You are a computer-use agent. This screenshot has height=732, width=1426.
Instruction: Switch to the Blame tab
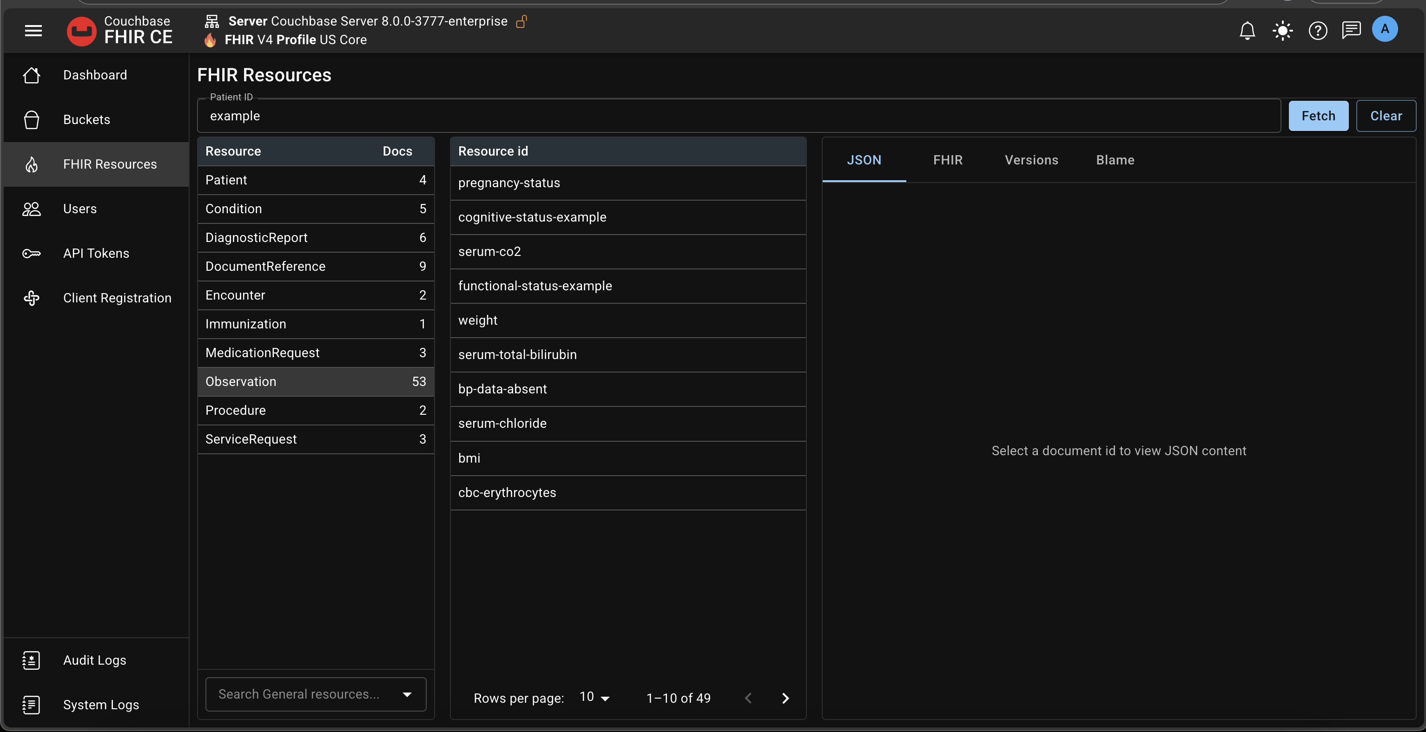click(1115, 160)
